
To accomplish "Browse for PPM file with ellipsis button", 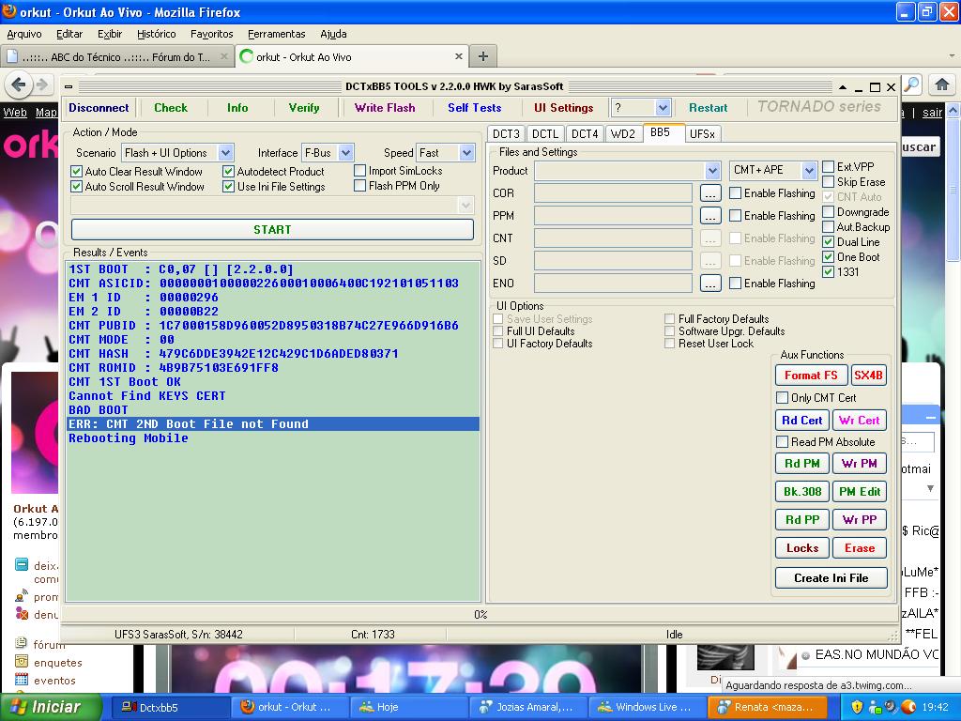I will (x=709, y=216).
